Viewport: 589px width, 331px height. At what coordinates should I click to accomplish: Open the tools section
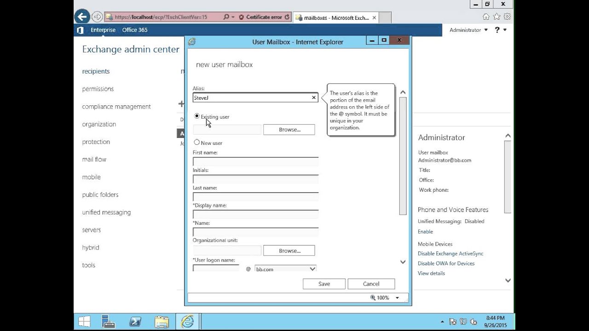tap(89, 265)
